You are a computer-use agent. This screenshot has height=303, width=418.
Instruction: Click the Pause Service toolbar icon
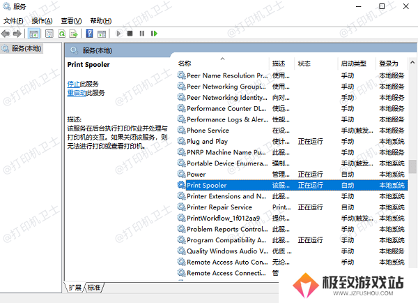click(142, 34)
